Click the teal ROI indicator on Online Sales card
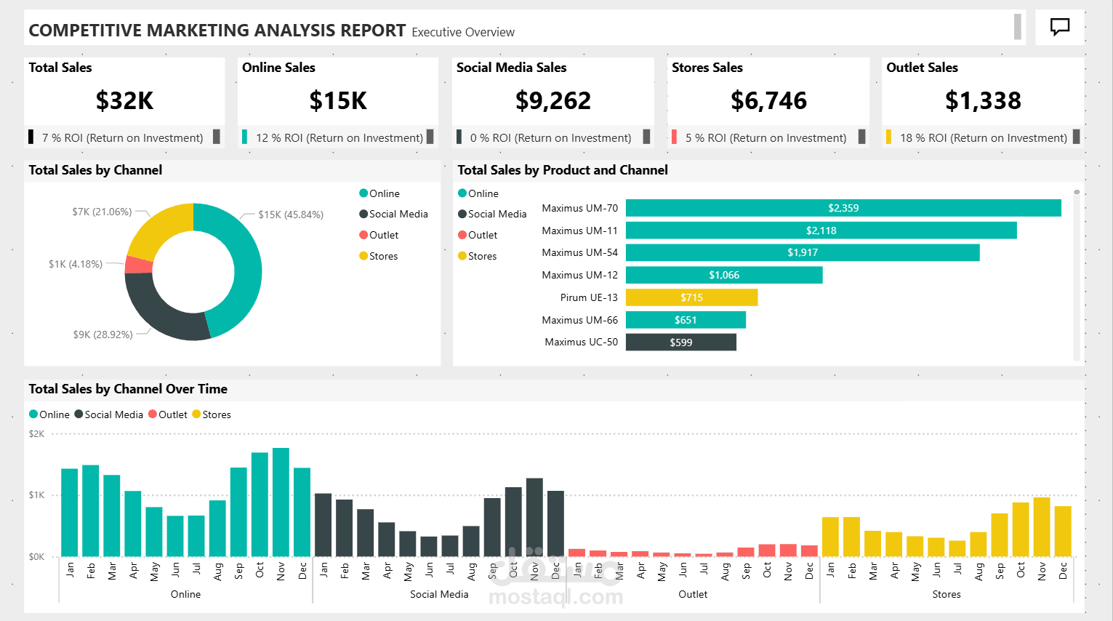This screenshot has width=1113, height=621. tap(244, 137)
